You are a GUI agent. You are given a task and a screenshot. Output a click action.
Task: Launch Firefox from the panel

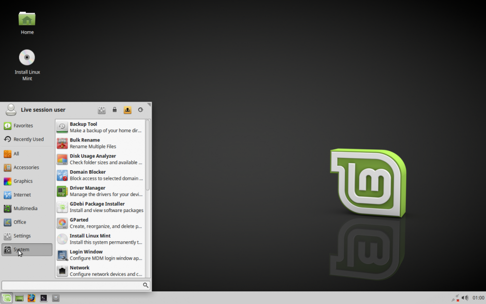coord(31,298)
